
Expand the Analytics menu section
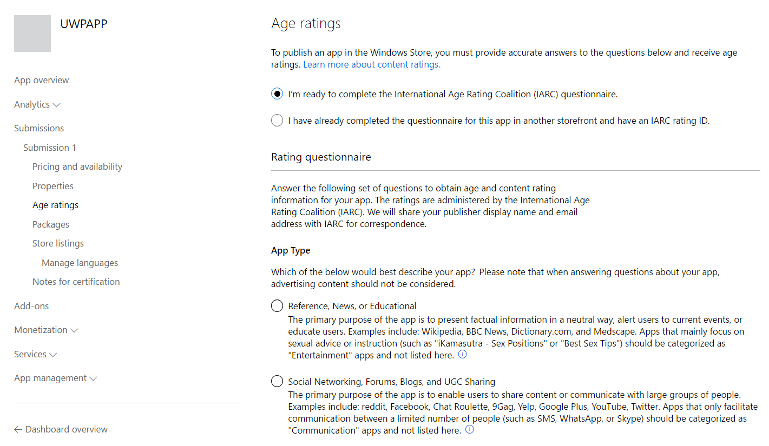(x=37, y=104)
